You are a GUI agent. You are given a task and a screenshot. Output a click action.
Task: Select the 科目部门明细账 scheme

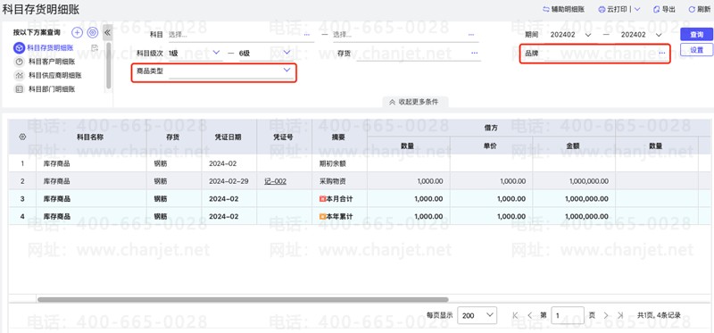[52, 89]
